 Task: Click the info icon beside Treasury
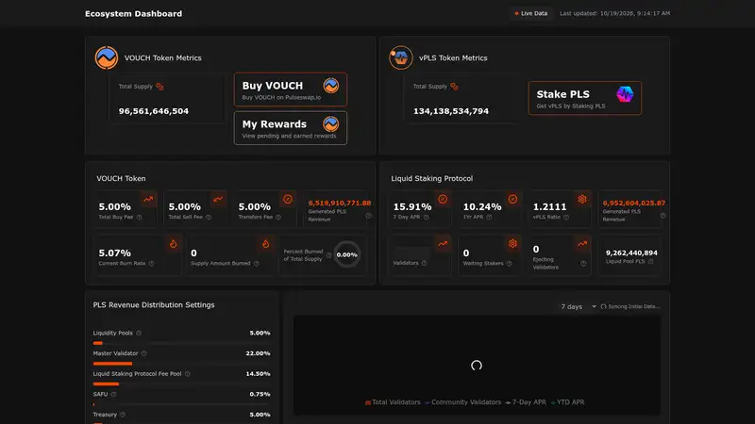[123, 415]
